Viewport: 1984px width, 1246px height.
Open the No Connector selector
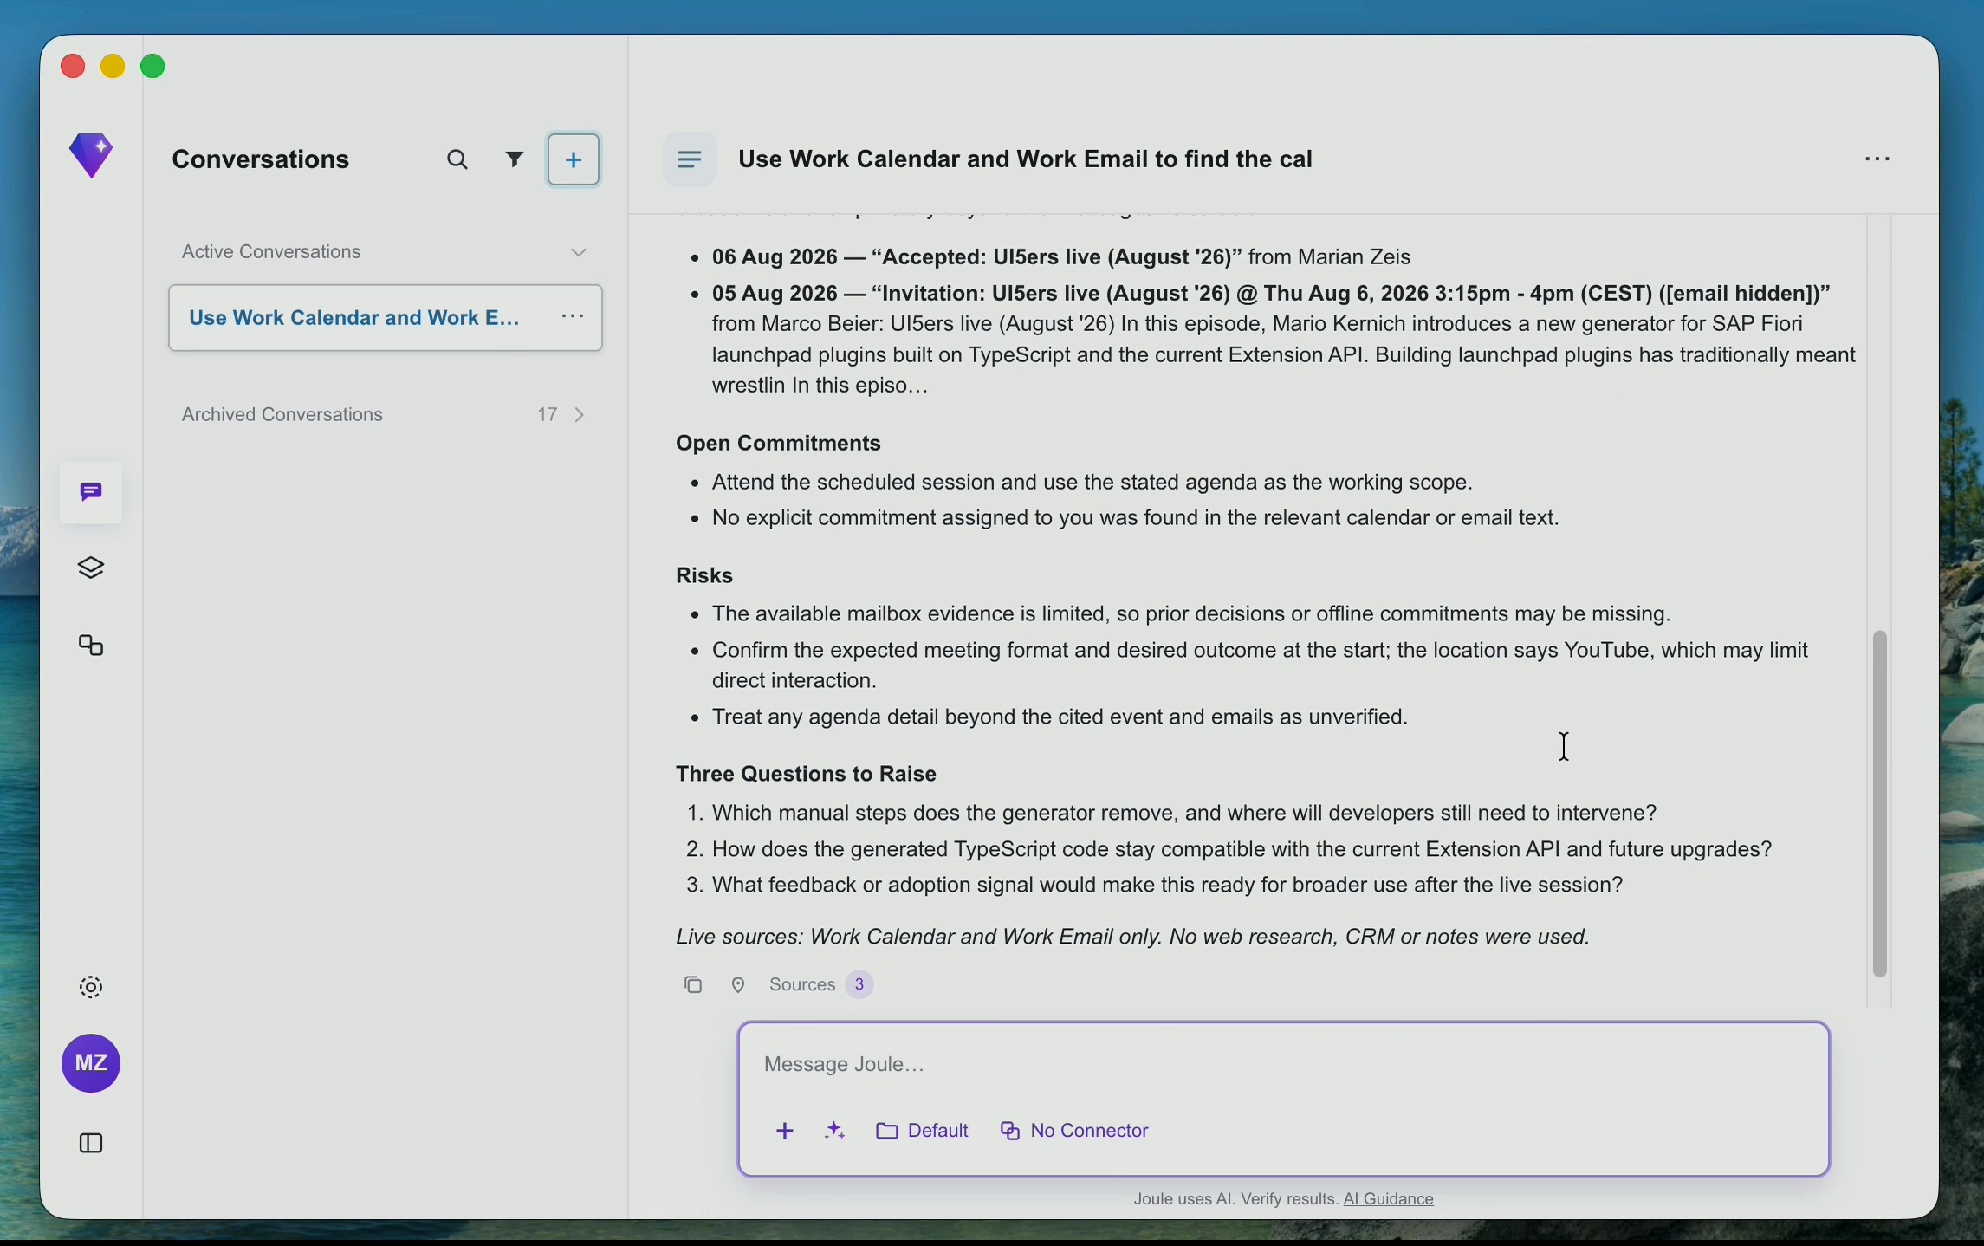coord(1074,1131)
